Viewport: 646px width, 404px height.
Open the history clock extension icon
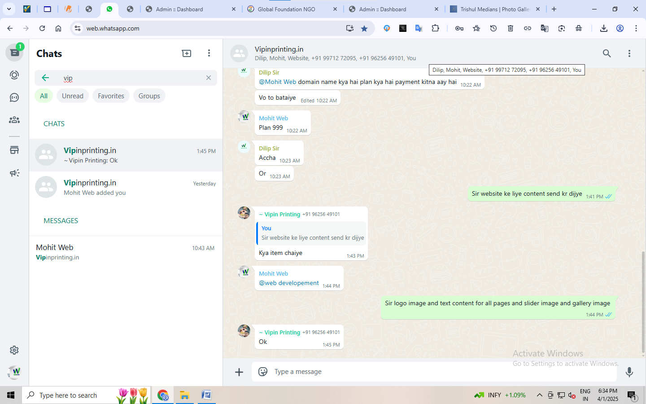(x=493, y=28)
